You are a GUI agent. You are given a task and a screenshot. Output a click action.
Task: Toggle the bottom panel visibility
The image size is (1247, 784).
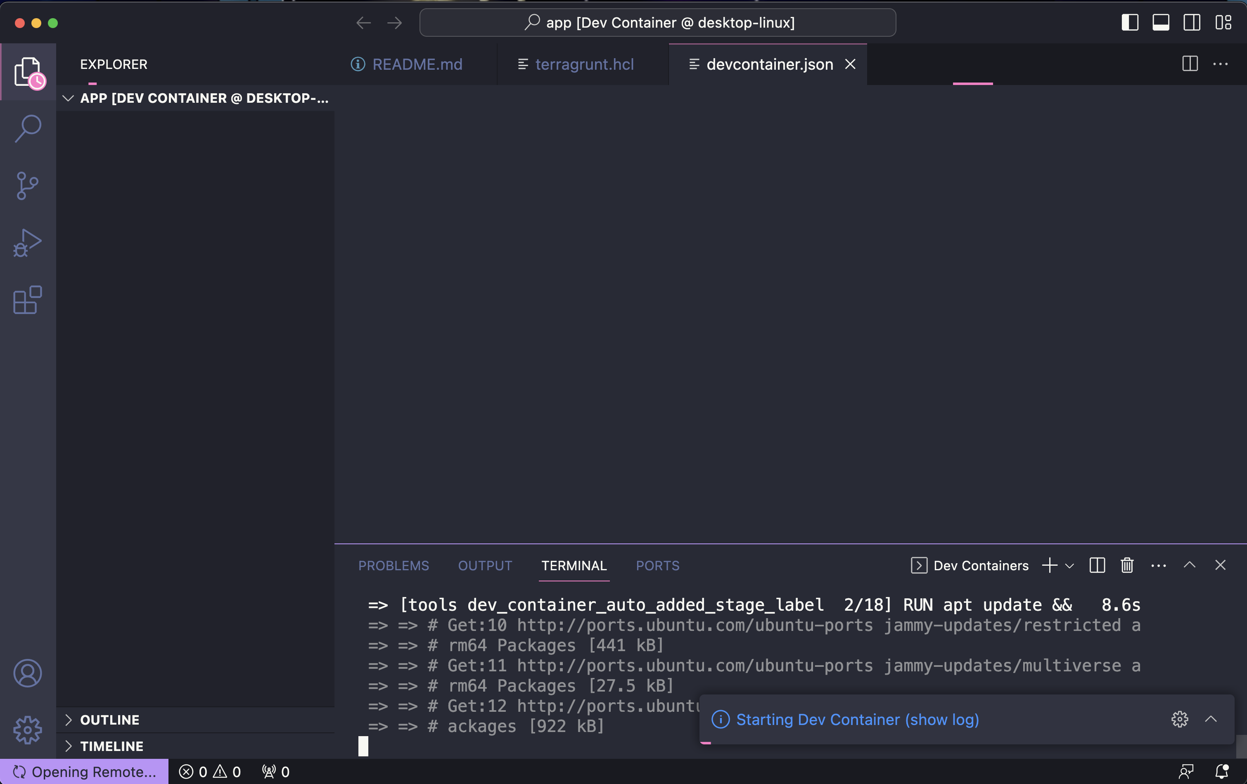pos(1161,23)
